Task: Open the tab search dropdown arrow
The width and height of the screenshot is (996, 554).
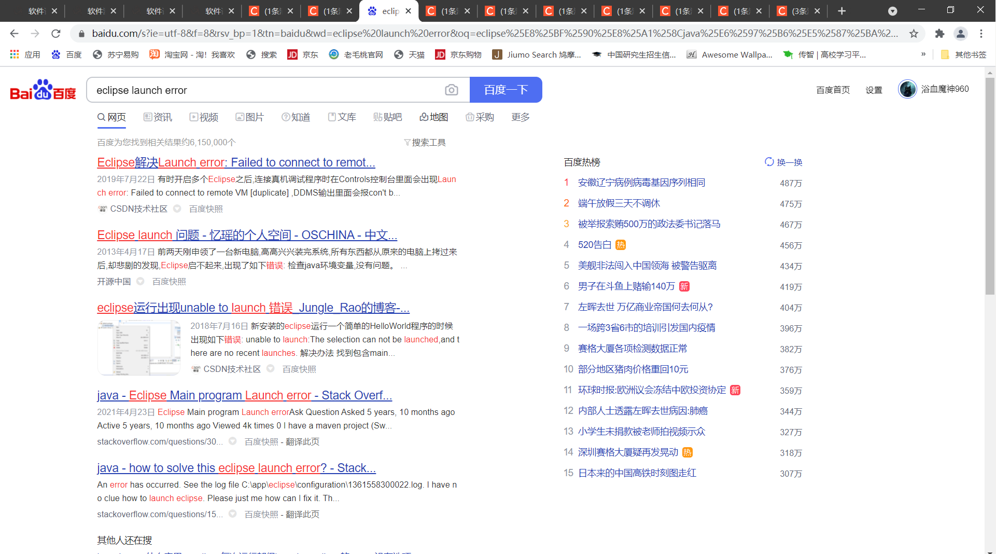Action: pos(892,11)
